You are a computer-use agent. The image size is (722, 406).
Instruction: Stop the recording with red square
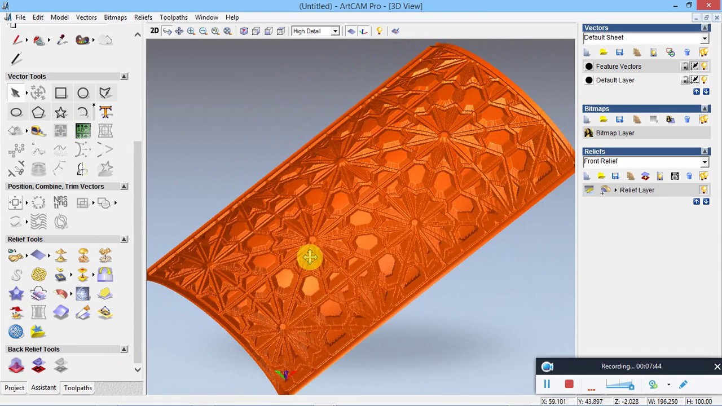pyautogui.click(x=569, y=385)
